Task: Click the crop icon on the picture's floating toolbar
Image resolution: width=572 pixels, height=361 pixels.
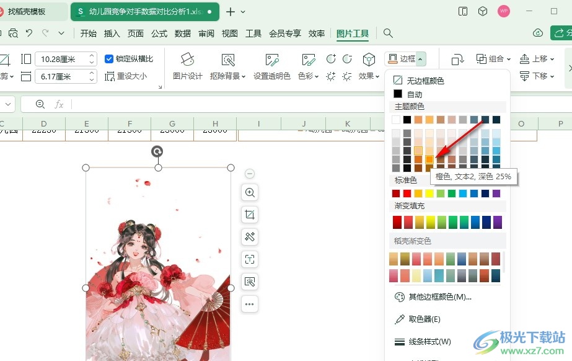Action: click(x=250, y=215)
